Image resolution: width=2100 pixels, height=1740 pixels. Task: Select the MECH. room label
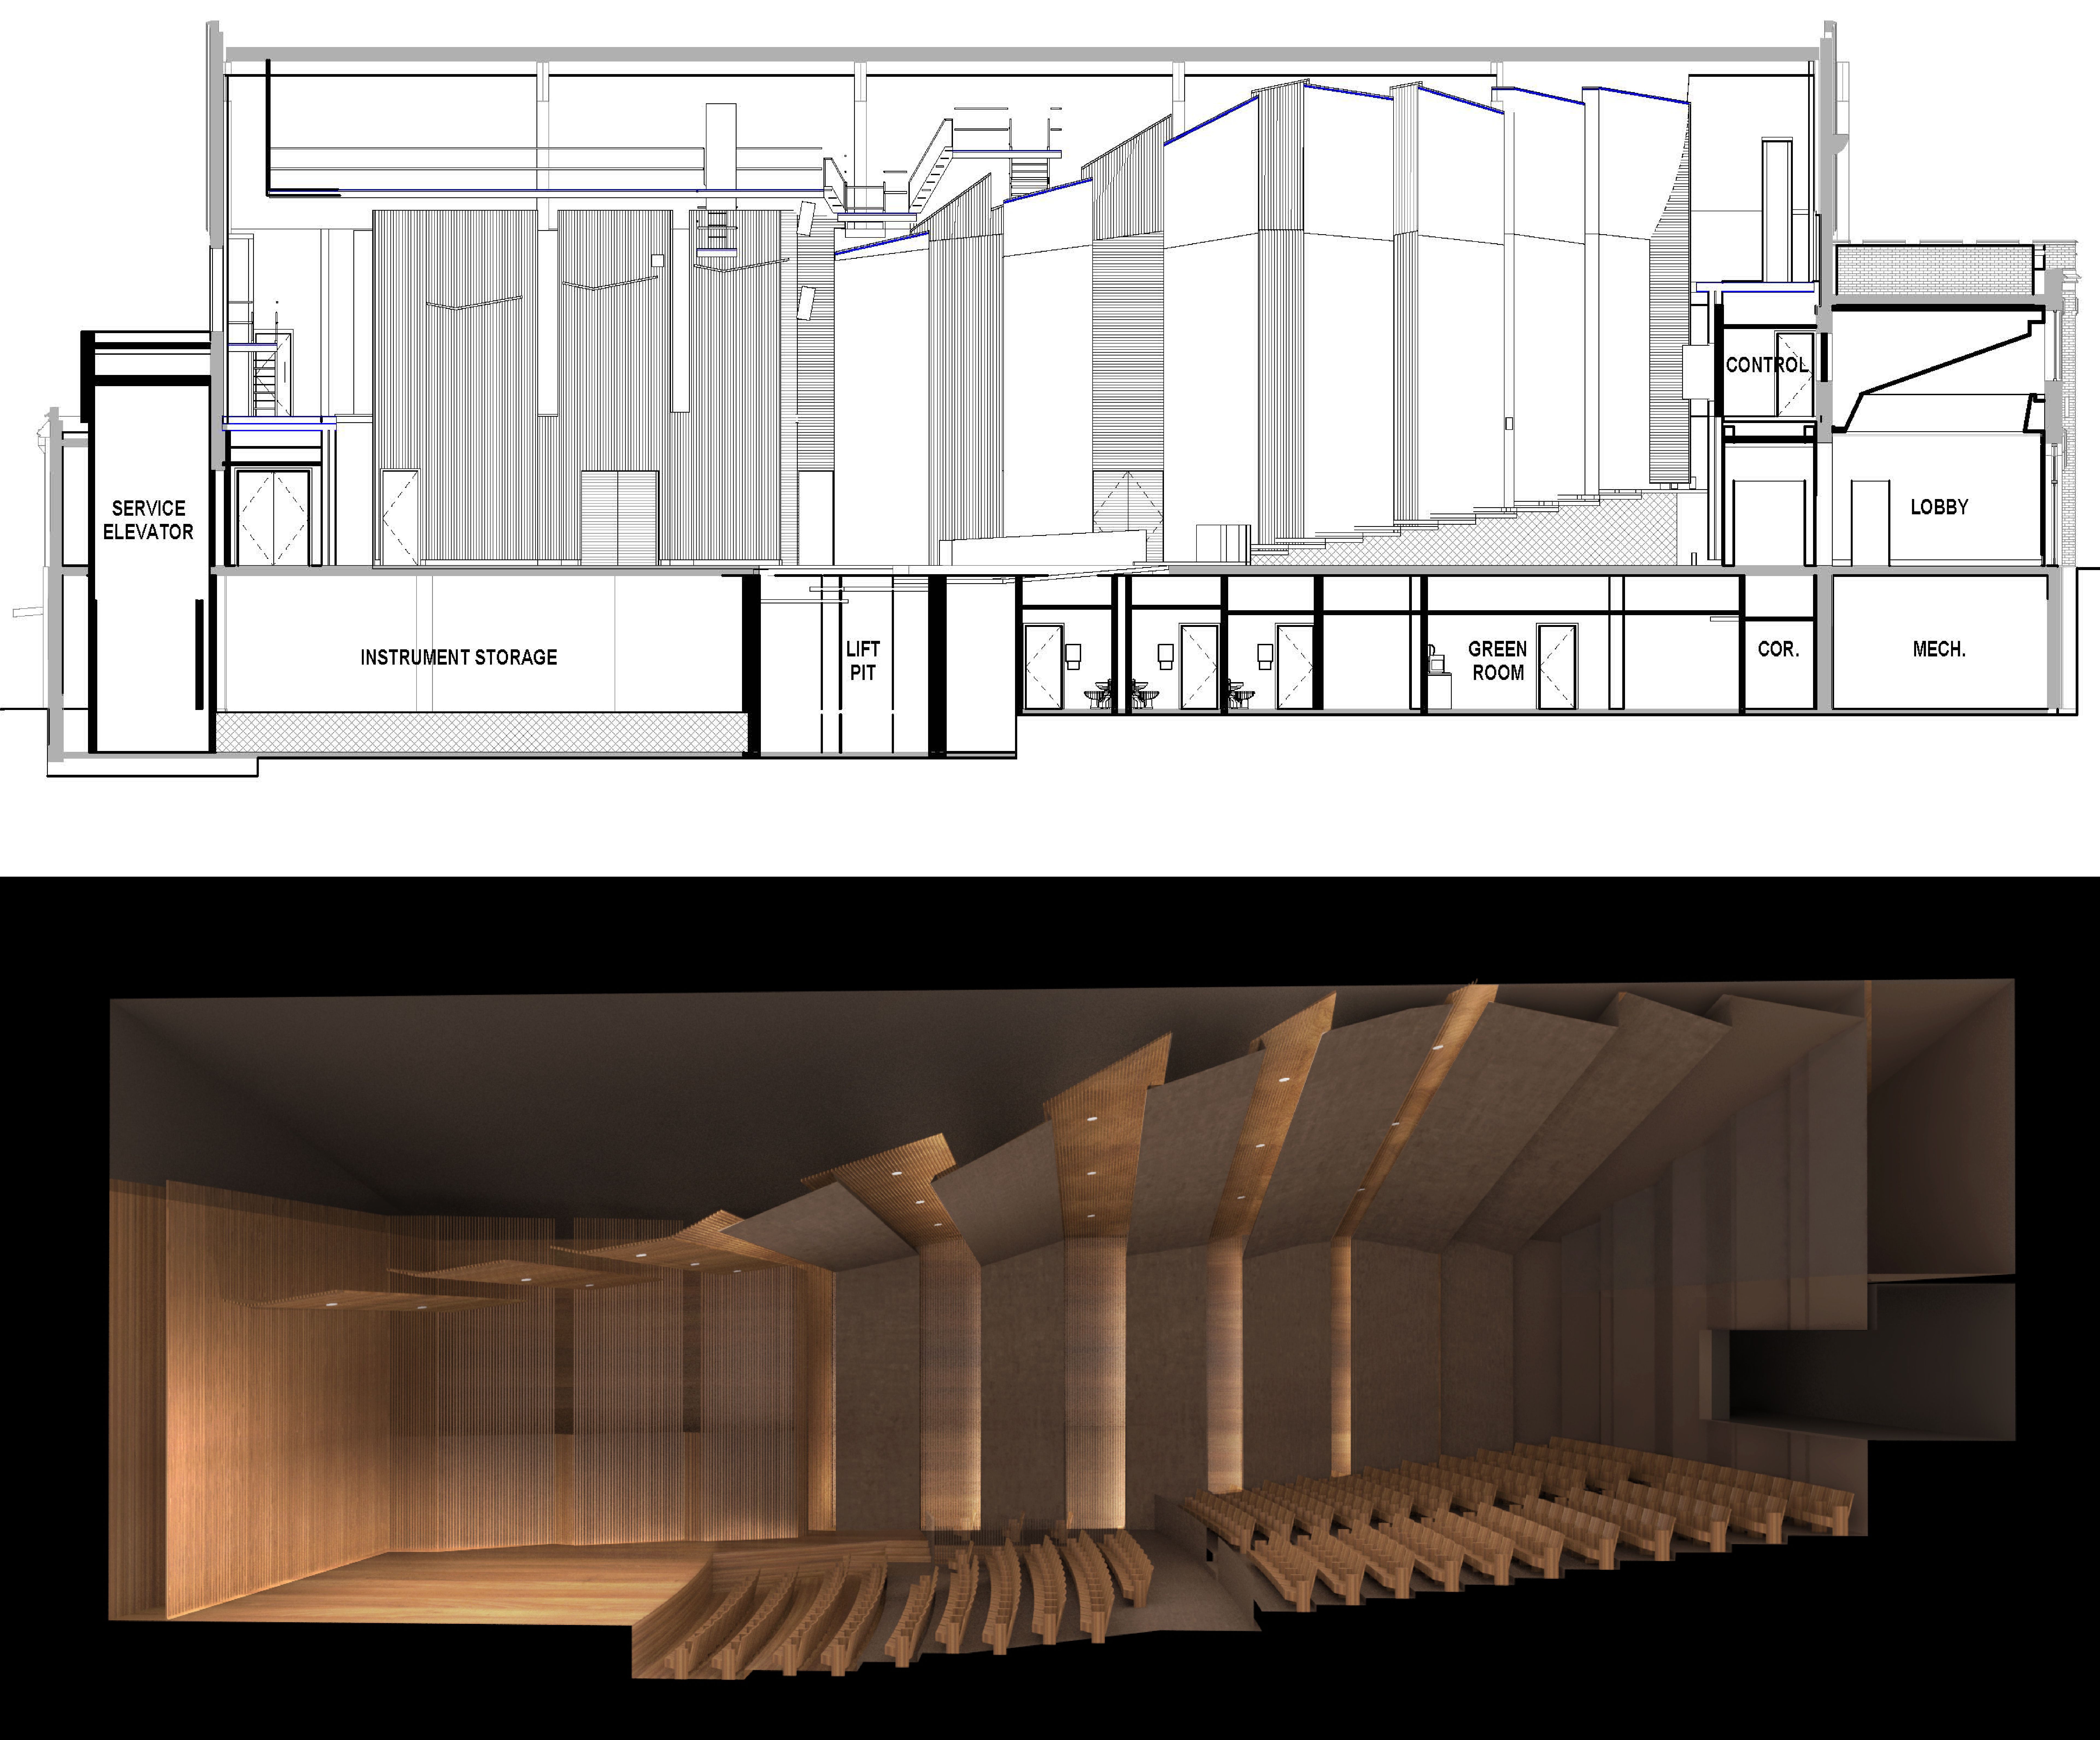(x=1939, y=649)
